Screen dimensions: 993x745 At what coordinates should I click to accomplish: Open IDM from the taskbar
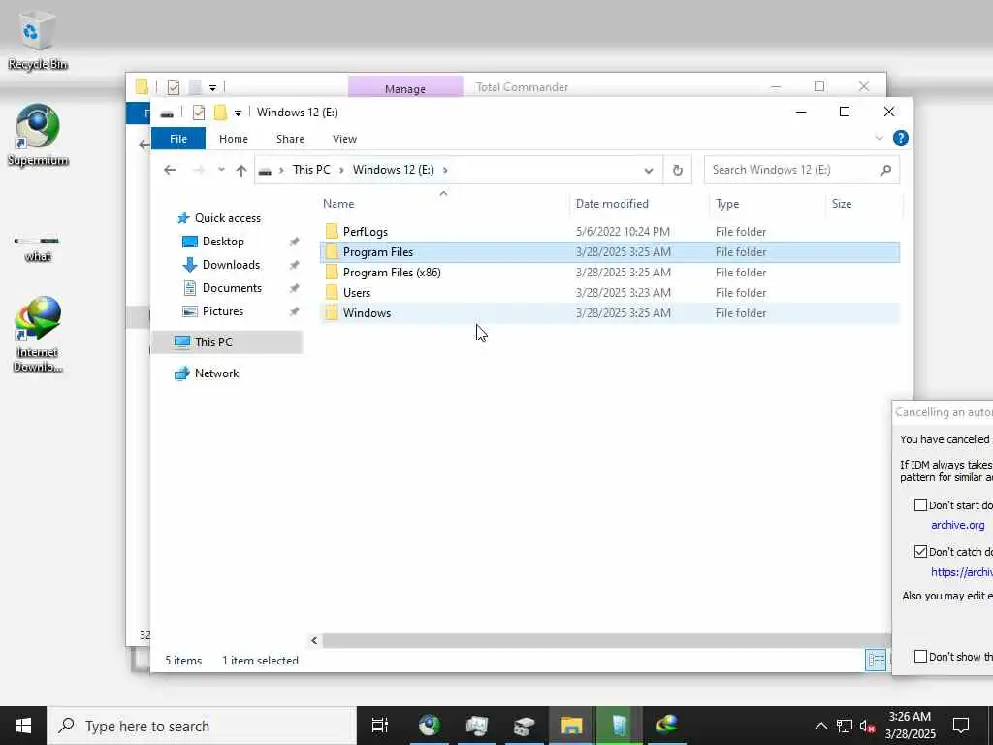666,726
